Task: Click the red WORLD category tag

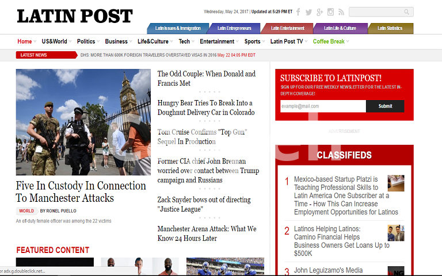Action: tap(26, 211)
